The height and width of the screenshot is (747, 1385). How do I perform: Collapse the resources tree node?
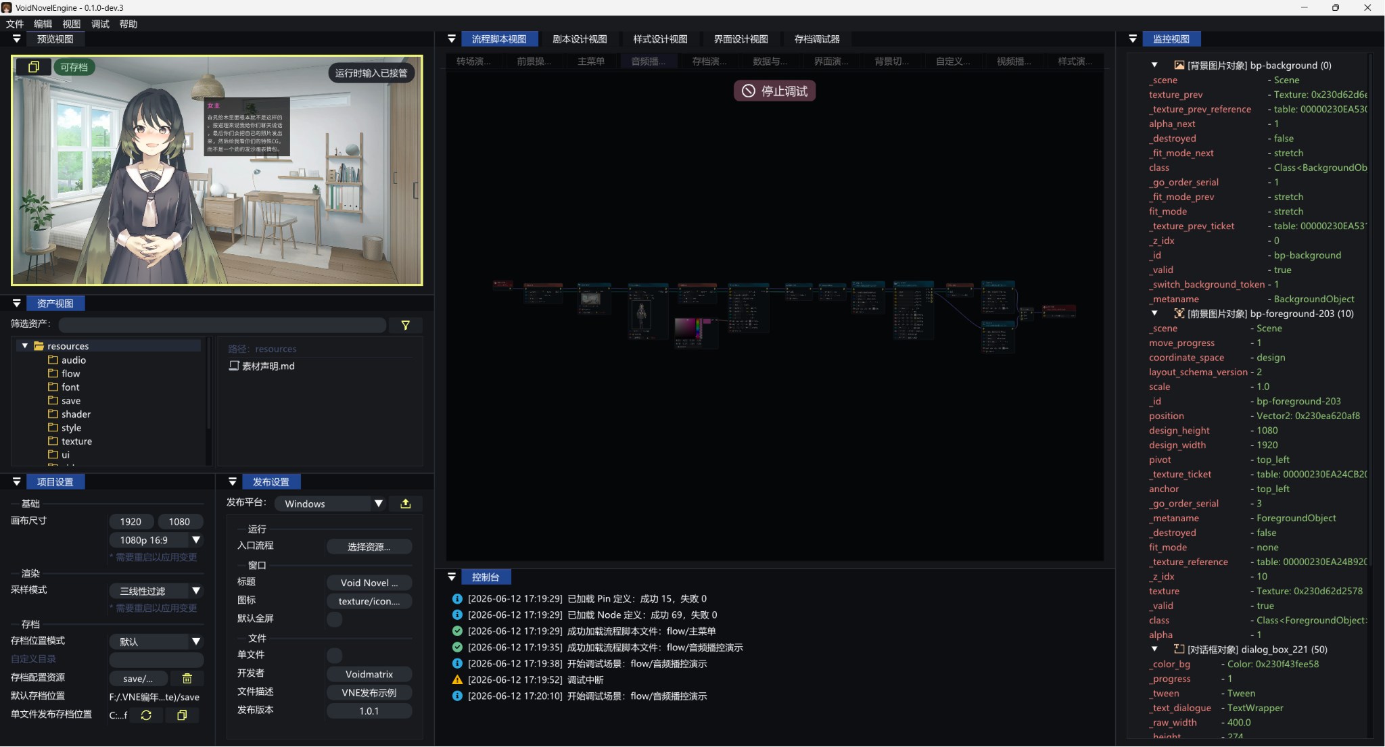point(25,346)
